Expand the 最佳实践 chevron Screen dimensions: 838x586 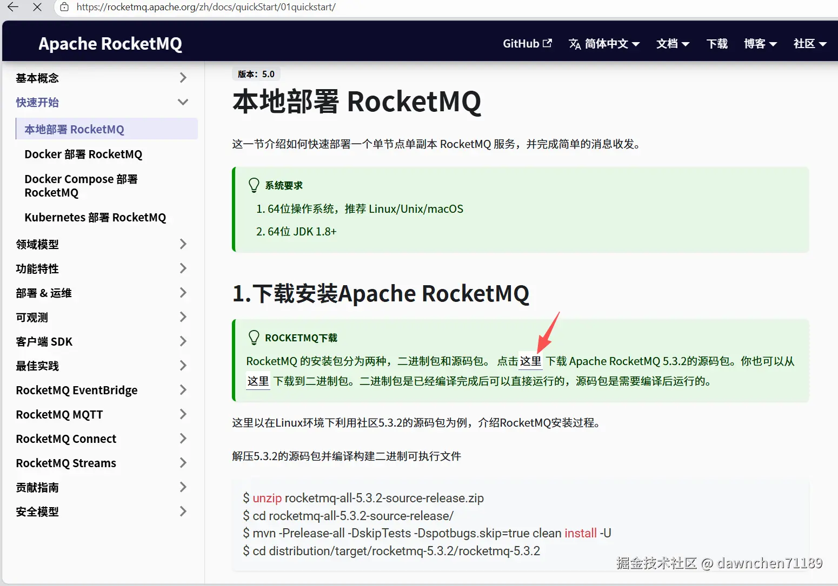[183, 366]
